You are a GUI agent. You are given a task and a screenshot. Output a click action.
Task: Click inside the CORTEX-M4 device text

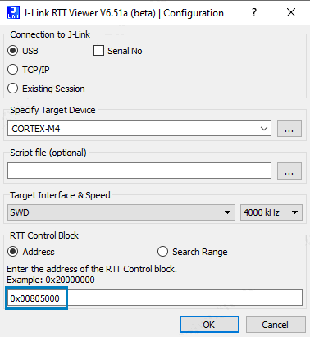tap(36, 129)
